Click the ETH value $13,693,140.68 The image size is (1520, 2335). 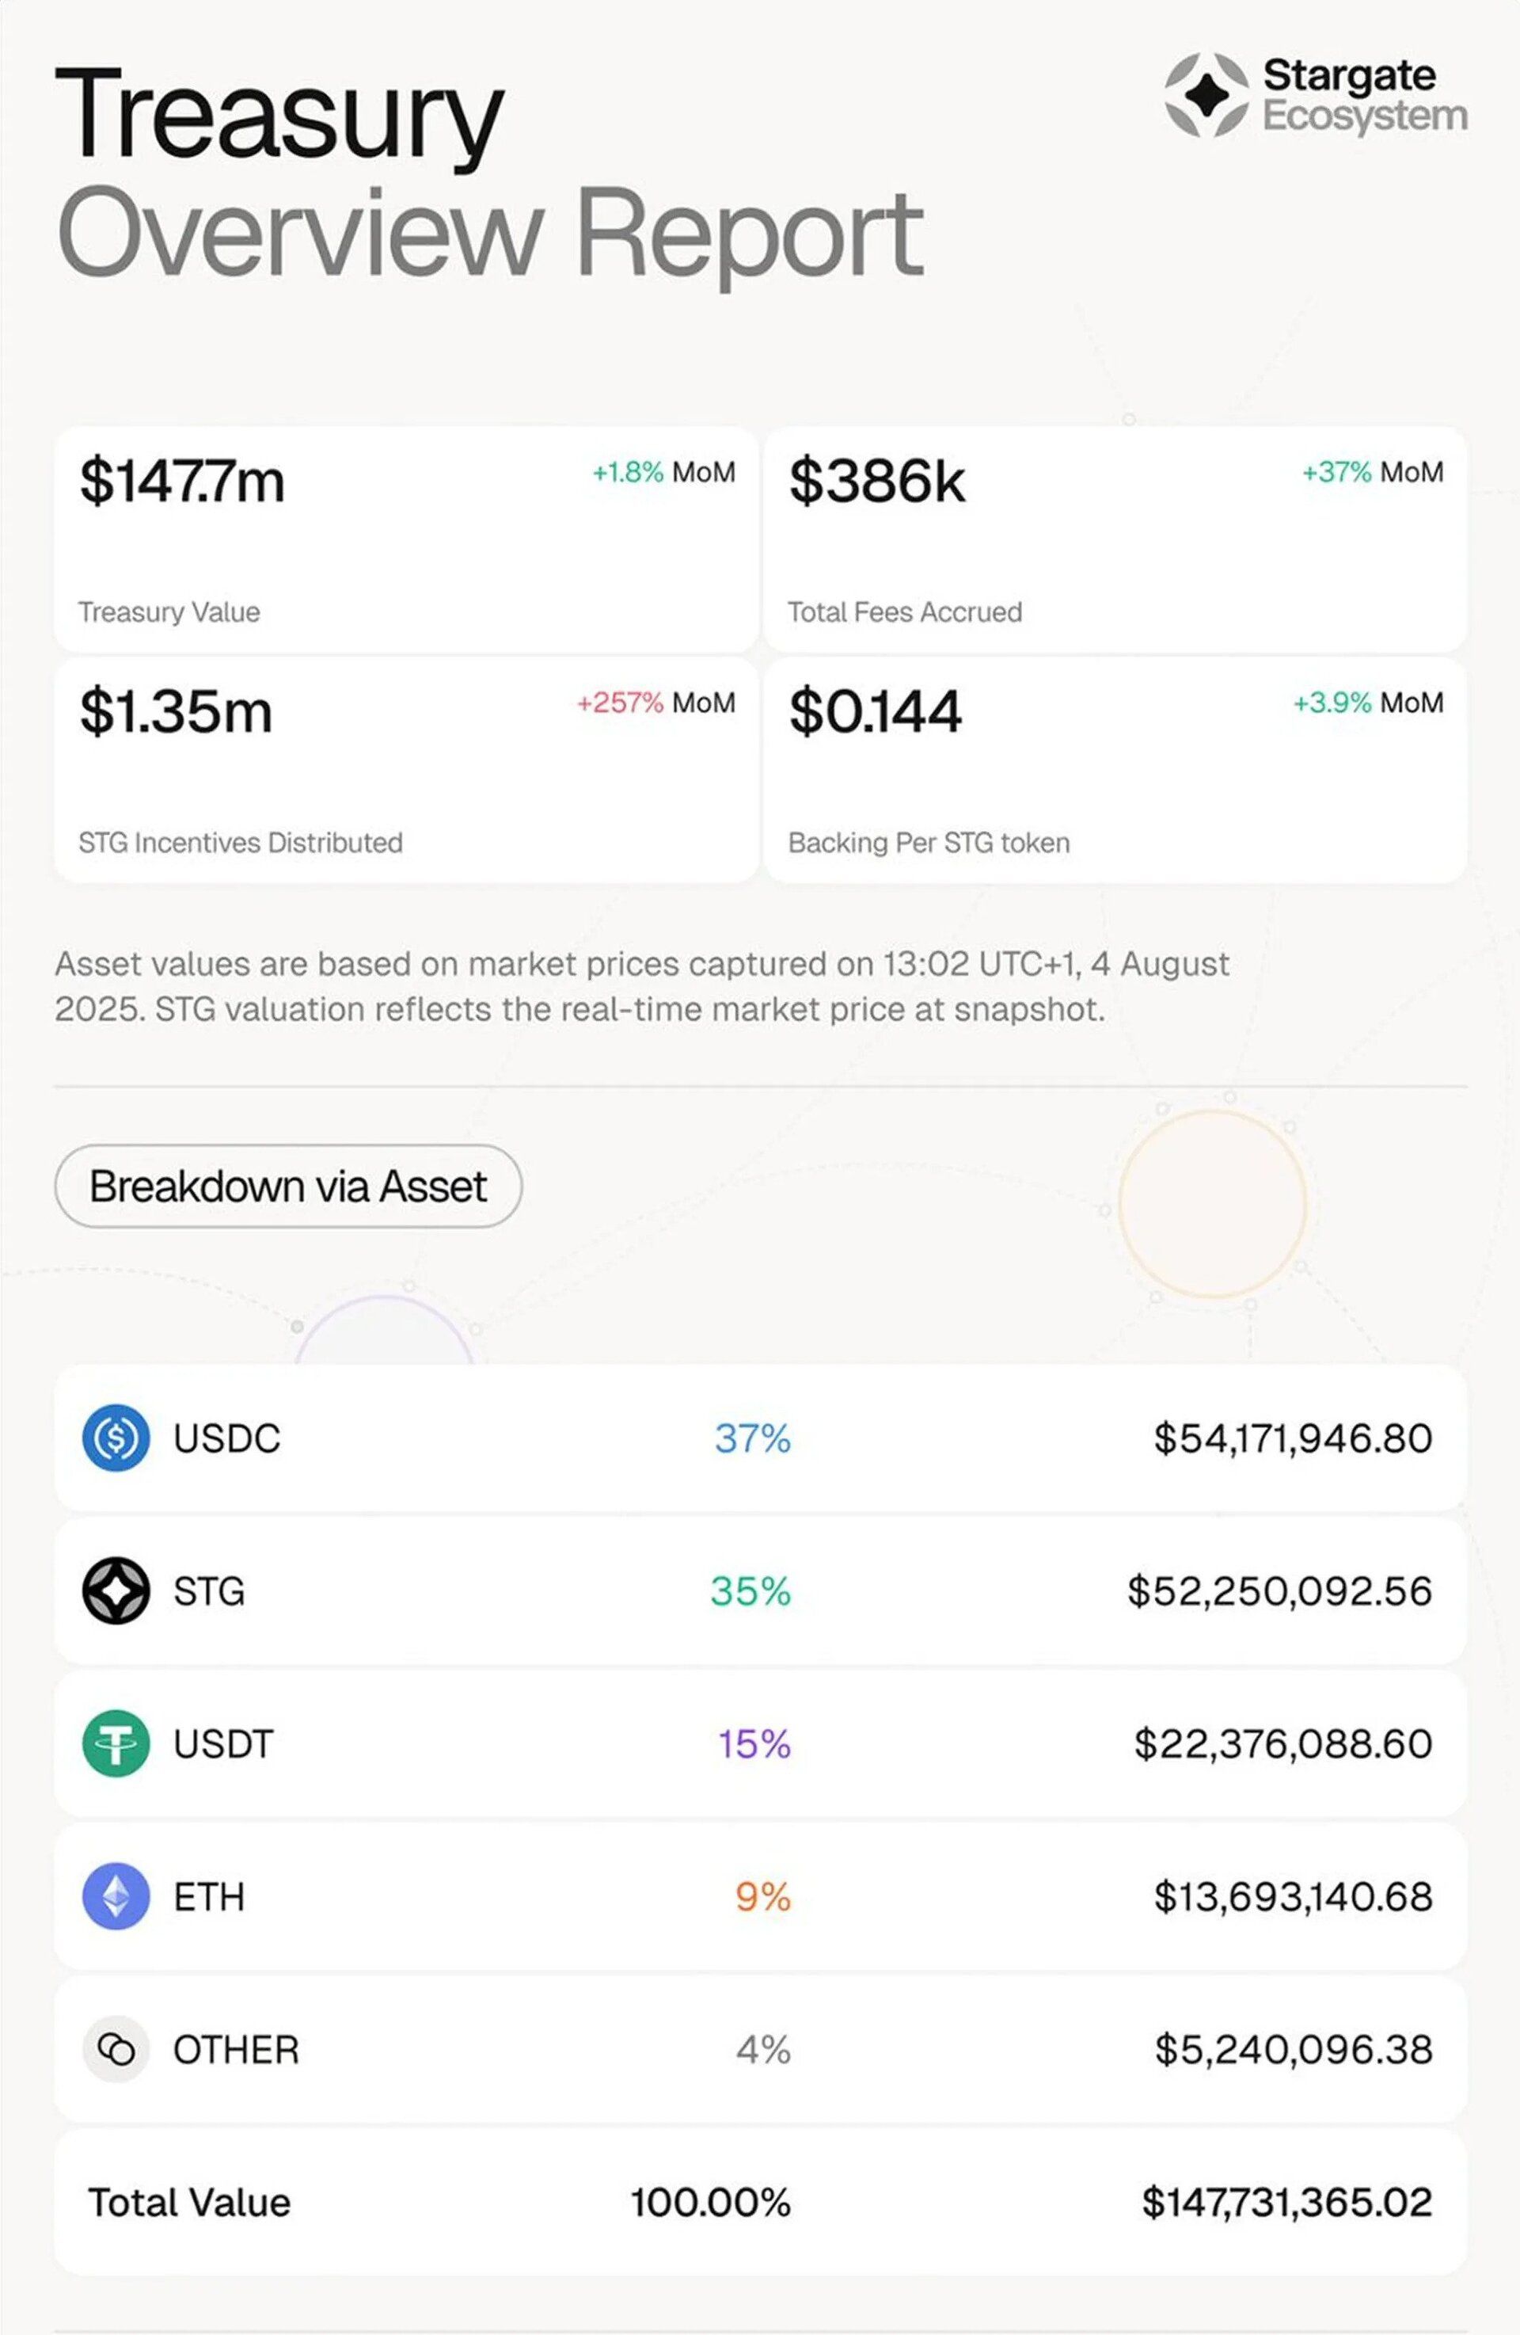tap(1293, 1898)
